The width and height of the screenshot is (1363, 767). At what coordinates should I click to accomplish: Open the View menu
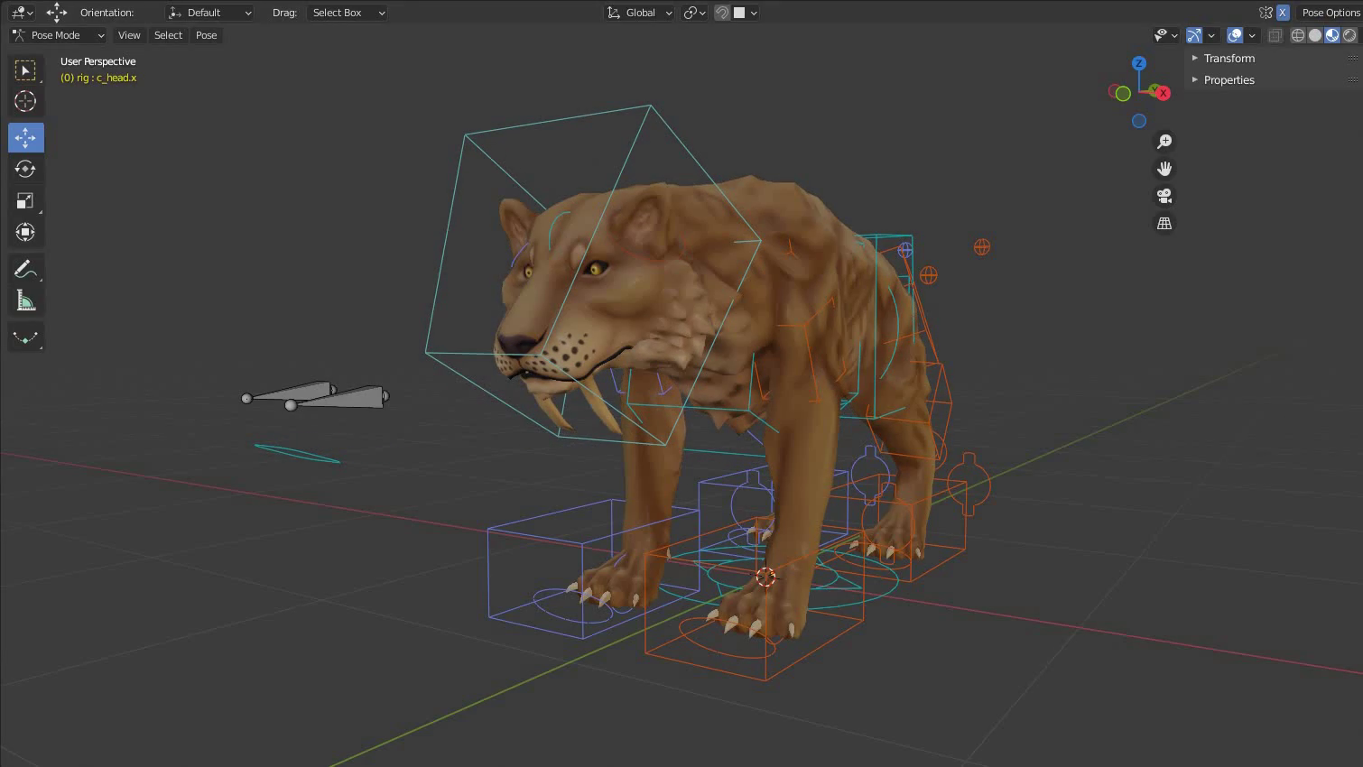129,35
